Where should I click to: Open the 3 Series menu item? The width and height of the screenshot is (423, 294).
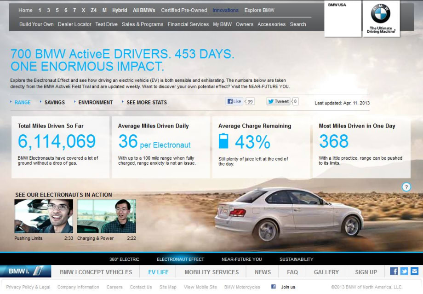click(x=48, y=10)
